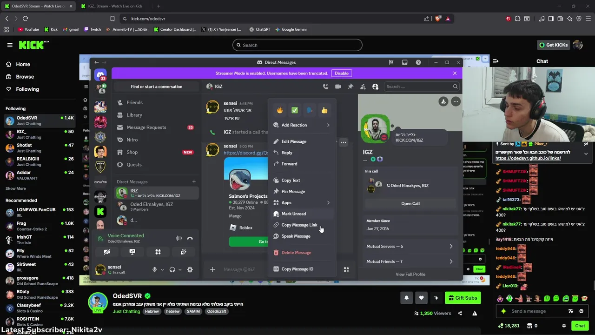
Task: Toggle stream notifications bell icon
Action: (406, 298)
